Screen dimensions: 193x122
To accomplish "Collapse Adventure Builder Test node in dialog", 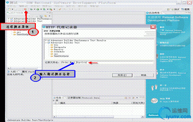I will coord(46,43).
